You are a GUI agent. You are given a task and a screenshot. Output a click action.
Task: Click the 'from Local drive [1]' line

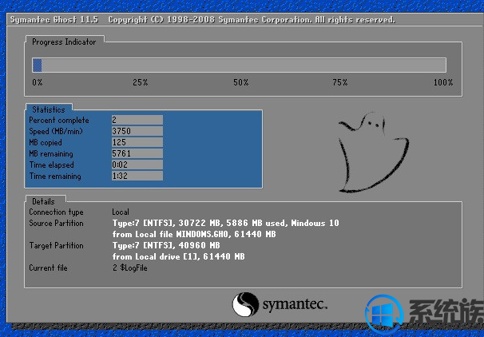point(178,257)
